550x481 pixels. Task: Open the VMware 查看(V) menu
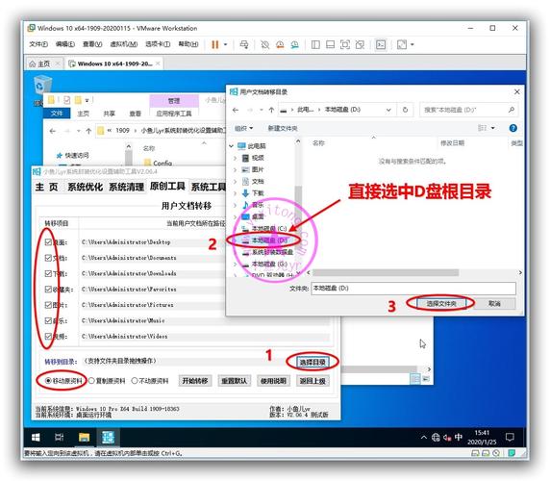point(92,44)
